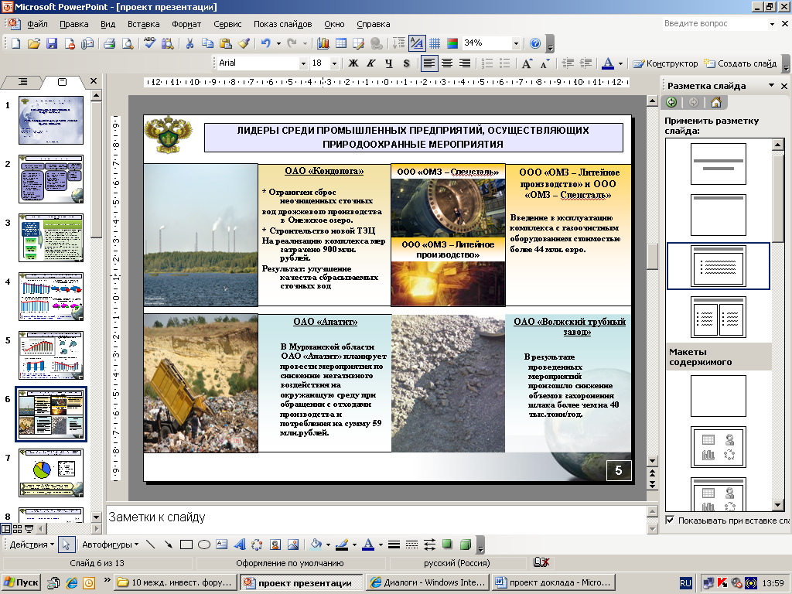Uncheck 'Показывать при вставке слайдов' checkbox
This screenshot has height=594, width=792.
[671, 521]
